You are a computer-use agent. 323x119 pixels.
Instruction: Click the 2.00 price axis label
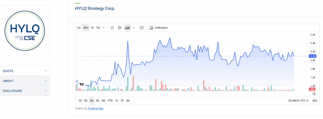tap(313, 60)
